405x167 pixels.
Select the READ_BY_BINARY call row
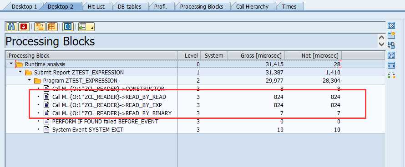[195, 113]
